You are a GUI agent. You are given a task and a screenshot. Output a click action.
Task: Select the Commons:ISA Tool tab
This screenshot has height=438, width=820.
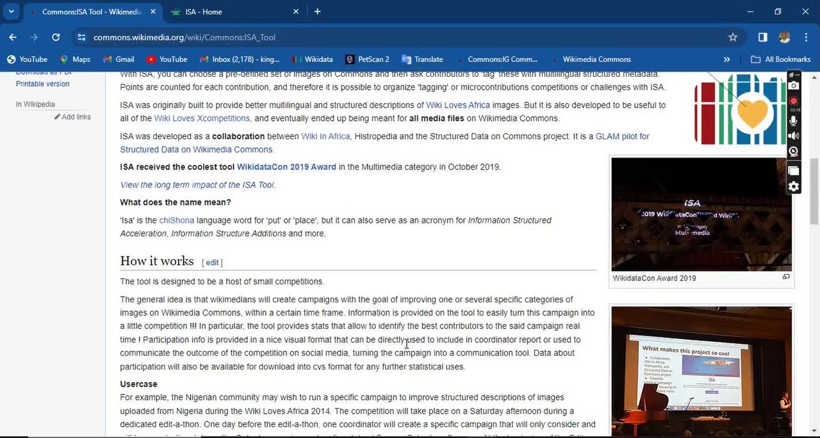click(92, 12)
